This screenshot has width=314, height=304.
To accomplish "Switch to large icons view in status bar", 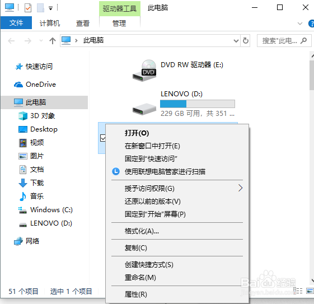I will tap(310, 291).
